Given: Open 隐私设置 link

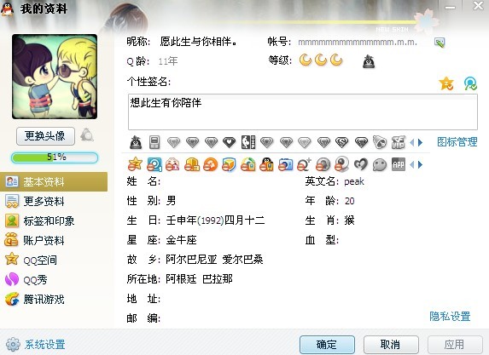Looking at the screenshot, I should point(450,317).
